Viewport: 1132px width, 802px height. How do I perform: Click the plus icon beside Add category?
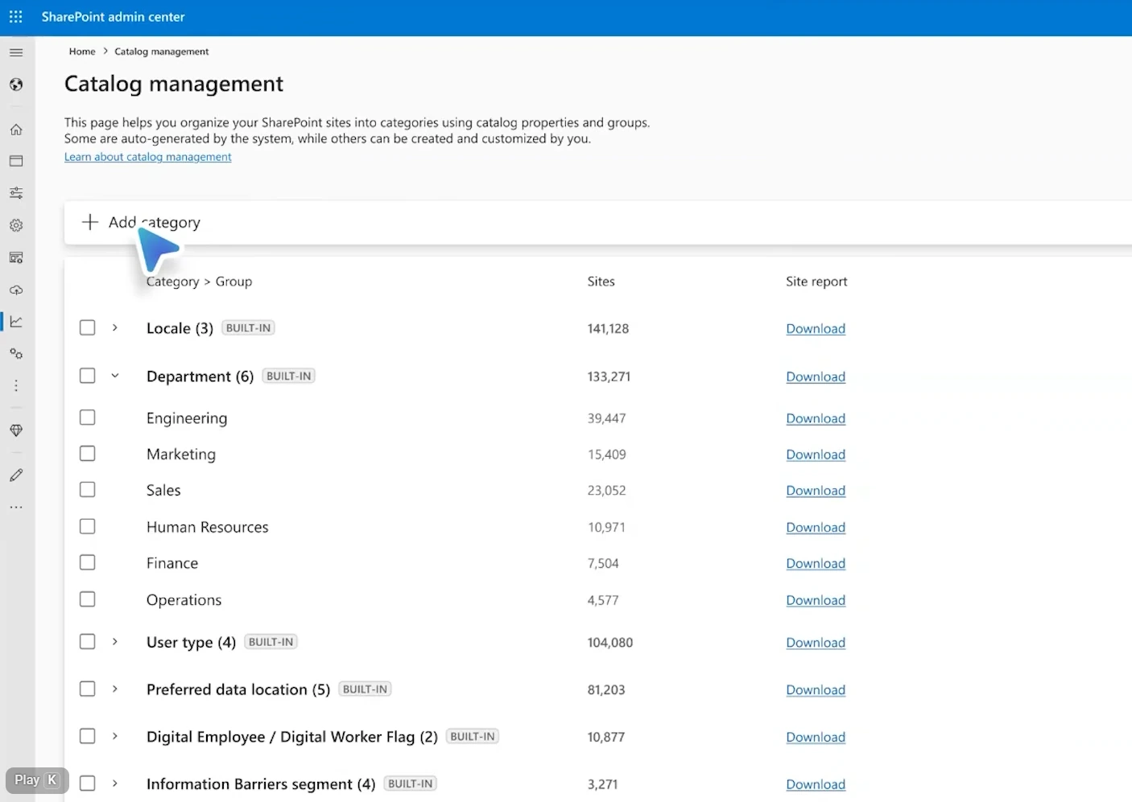[x=90, y=222]
